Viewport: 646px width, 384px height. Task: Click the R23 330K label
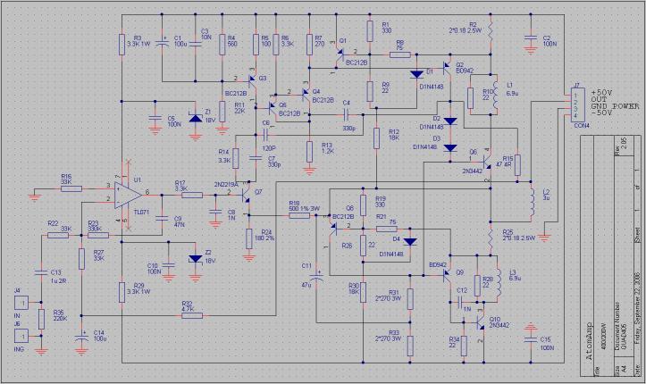pos(96,226)
